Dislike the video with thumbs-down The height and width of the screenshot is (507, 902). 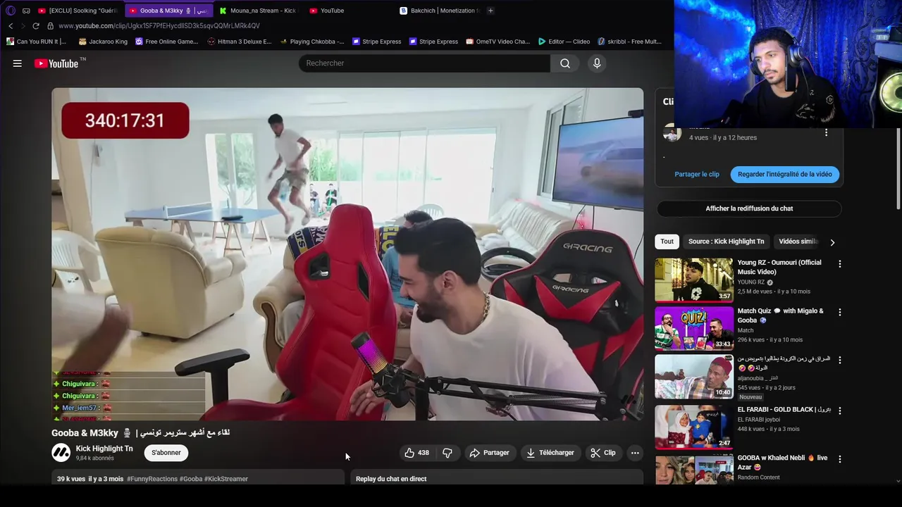[x=447, y=453]
